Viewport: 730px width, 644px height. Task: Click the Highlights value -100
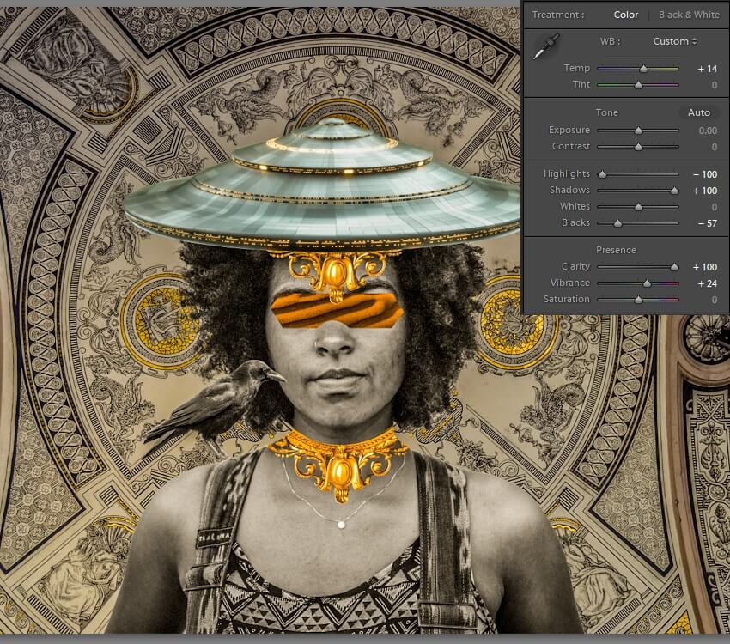pos(705,174)
